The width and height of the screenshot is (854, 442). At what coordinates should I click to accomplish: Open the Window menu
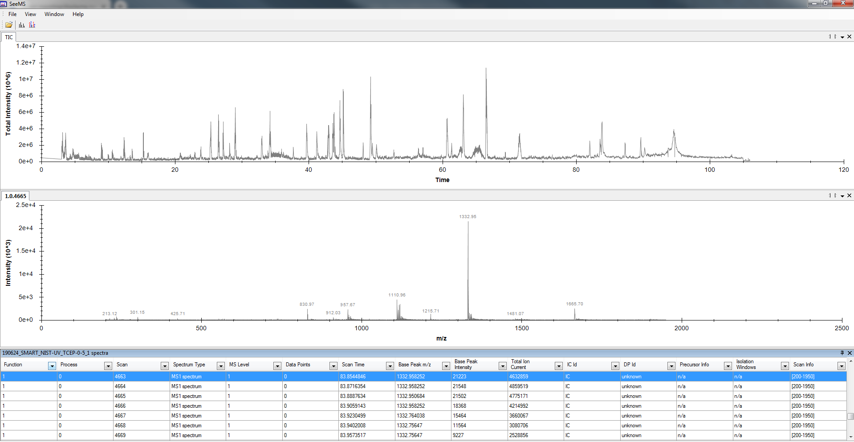54,14
